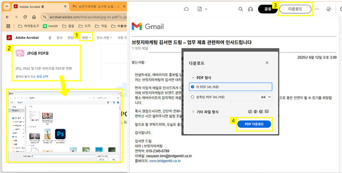The height and width of the screenshot is (173, 342).
Task: Open the more options ellipsis menu
Action: point(317,9)
